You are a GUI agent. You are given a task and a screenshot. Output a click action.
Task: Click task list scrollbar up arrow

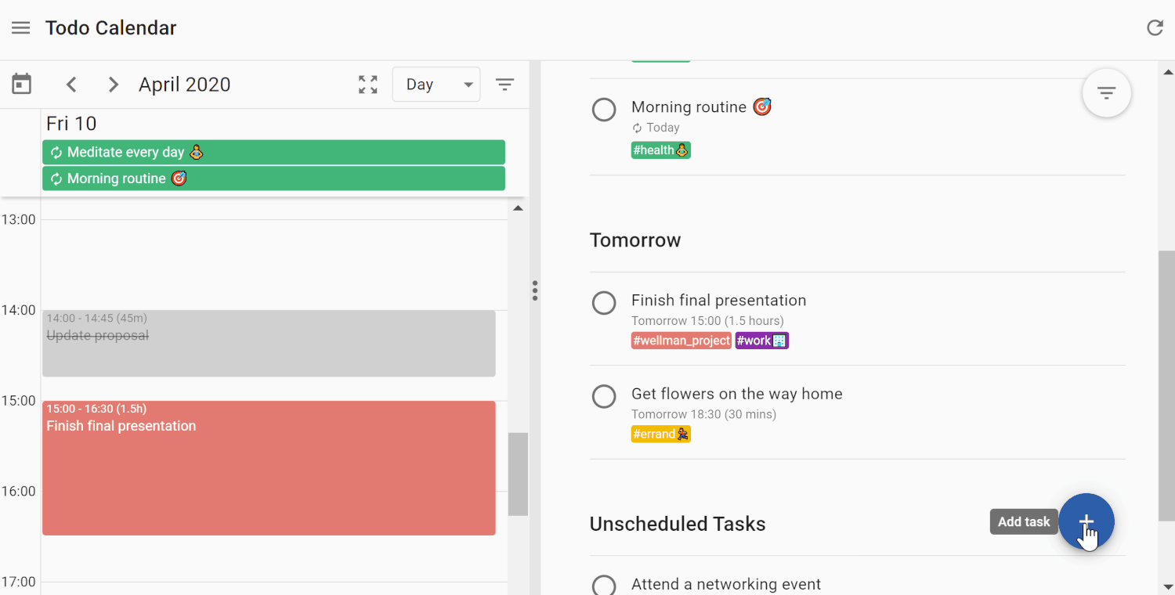(1167, 72)
